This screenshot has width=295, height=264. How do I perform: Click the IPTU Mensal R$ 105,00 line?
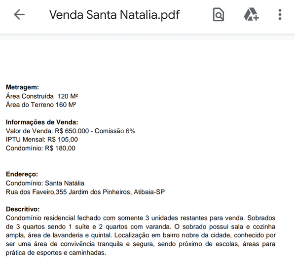(42, 140)
